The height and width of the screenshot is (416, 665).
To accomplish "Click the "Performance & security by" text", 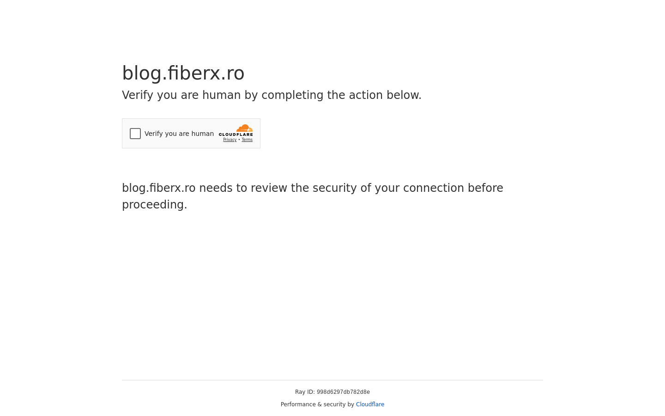I will point(317,404).
